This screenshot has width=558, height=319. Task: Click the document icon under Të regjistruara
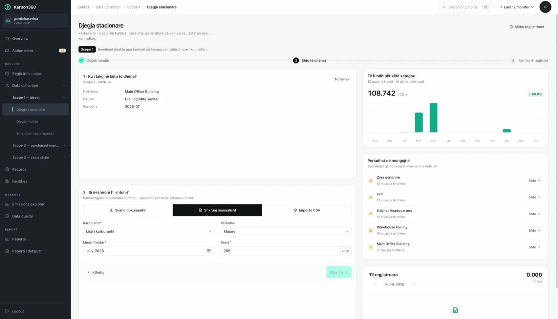coord(455,310)
